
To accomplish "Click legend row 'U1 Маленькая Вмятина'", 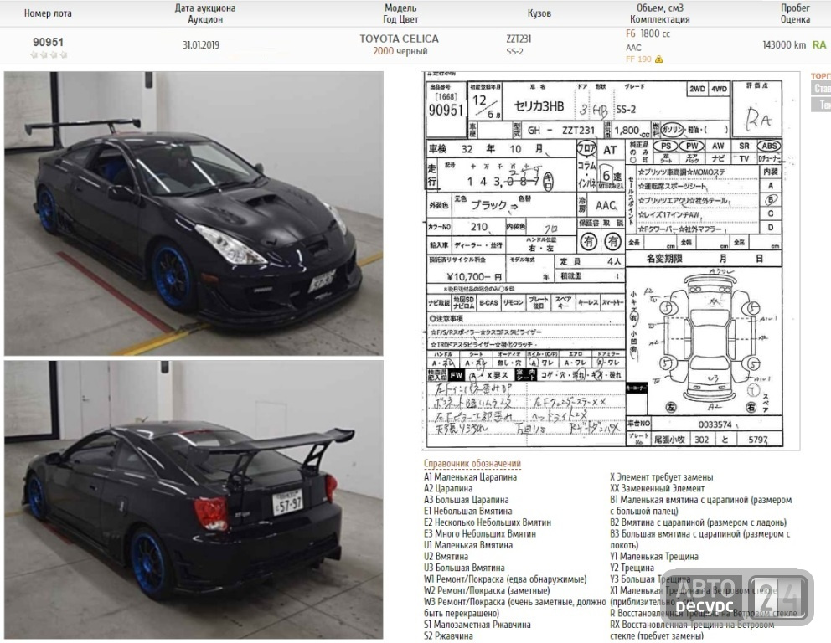I will pos(468,545).
